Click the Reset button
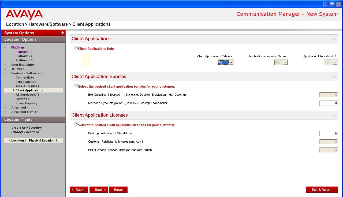The image size is (343, 197). 118,189
